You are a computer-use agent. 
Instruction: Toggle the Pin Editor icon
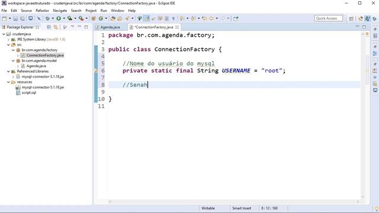pyautogui.click(x=236, y=18)
